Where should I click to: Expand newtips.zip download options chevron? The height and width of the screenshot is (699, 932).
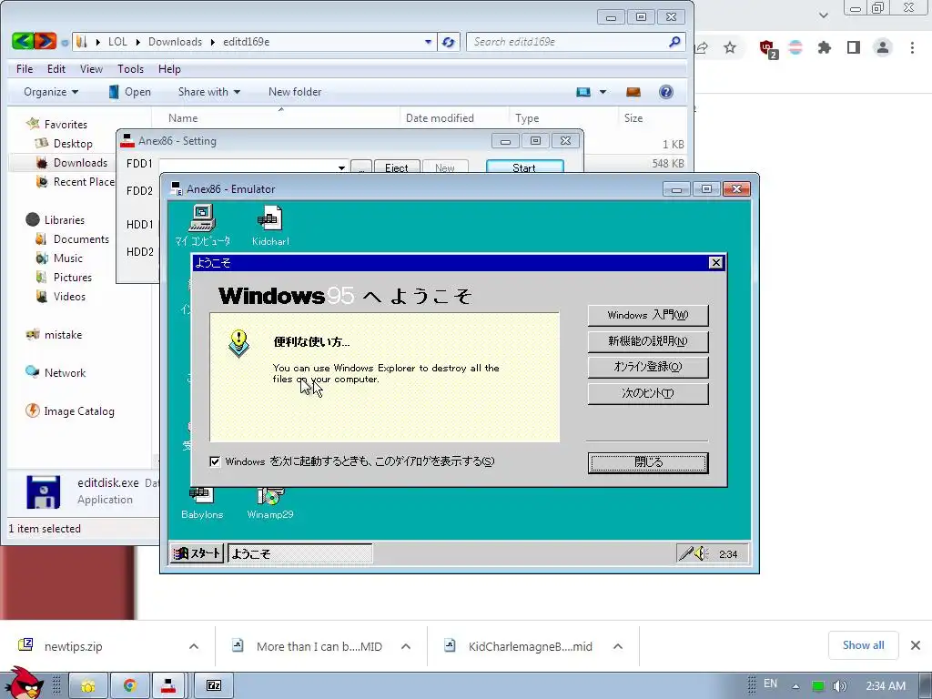pyautogui.click(x=194, y=646)
